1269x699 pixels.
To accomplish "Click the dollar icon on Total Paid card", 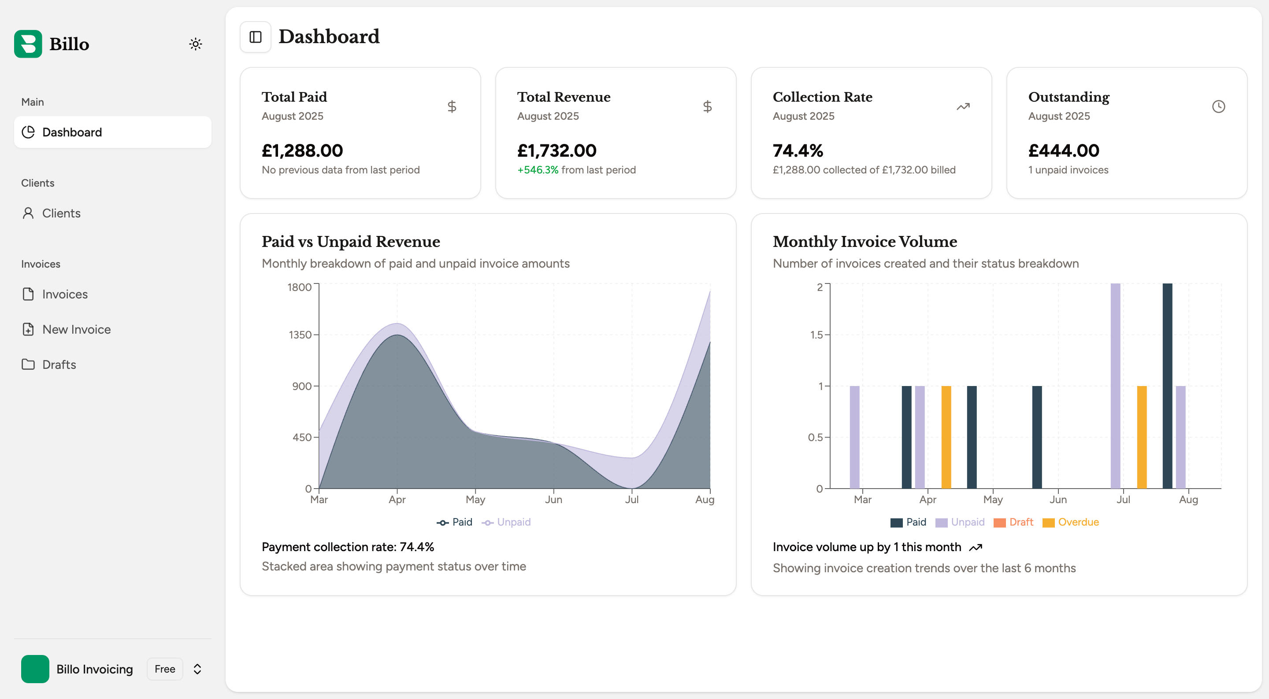I will click(452, 107).
